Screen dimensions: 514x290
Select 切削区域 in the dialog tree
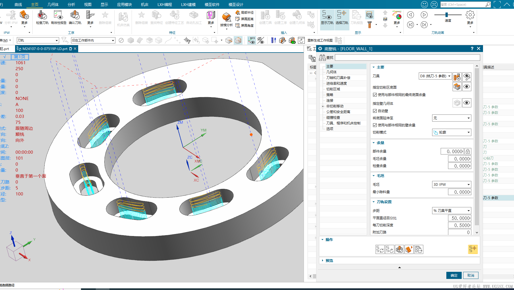pyautogui.click(x=333, y=89)
